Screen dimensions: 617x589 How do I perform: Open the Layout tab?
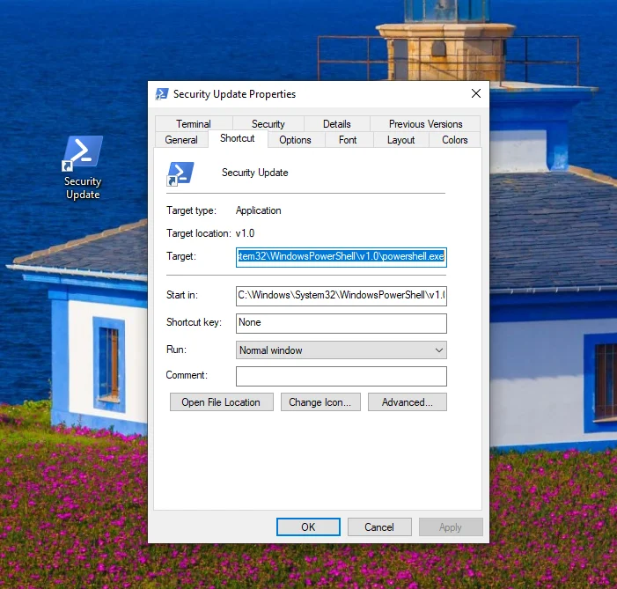coord(400,140)
